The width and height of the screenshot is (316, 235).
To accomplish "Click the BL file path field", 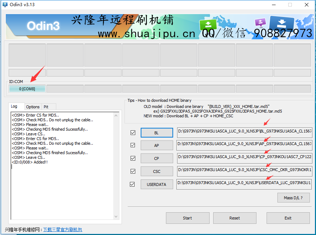I will click(x=245, y=132).
